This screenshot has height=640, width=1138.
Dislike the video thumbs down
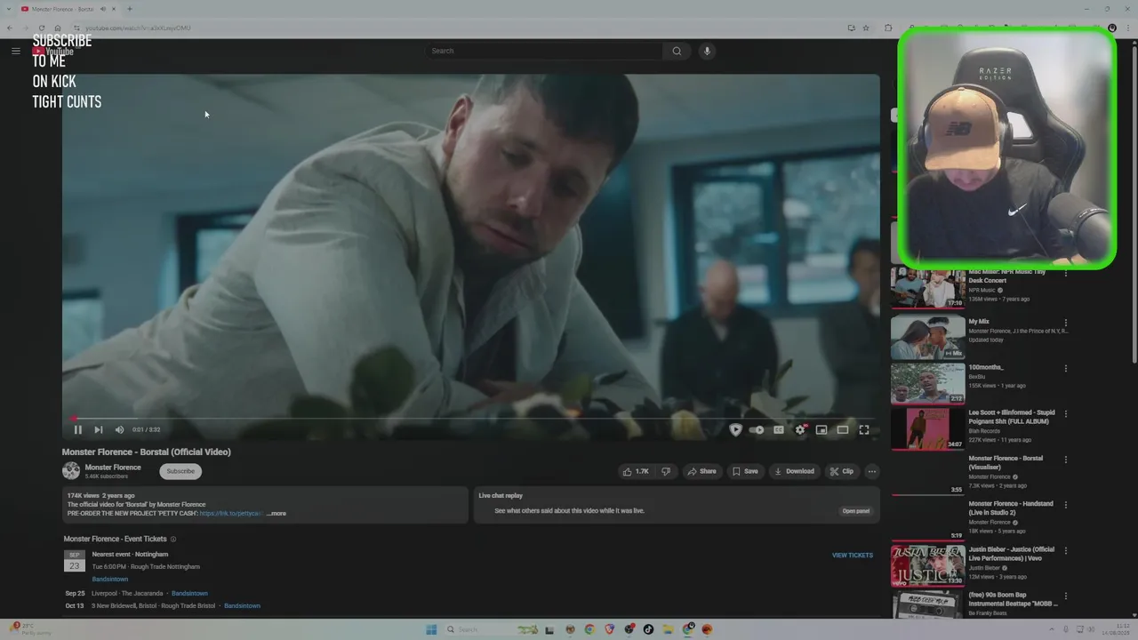click(666, 471)
